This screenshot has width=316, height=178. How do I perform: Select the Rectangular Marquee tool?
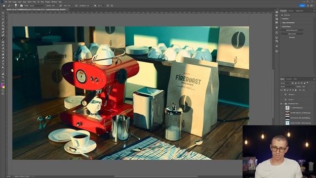(3, 16)
